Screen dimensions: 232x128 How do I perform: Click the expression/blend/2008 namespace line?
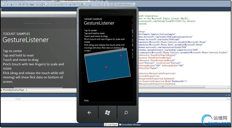point(162,47)
